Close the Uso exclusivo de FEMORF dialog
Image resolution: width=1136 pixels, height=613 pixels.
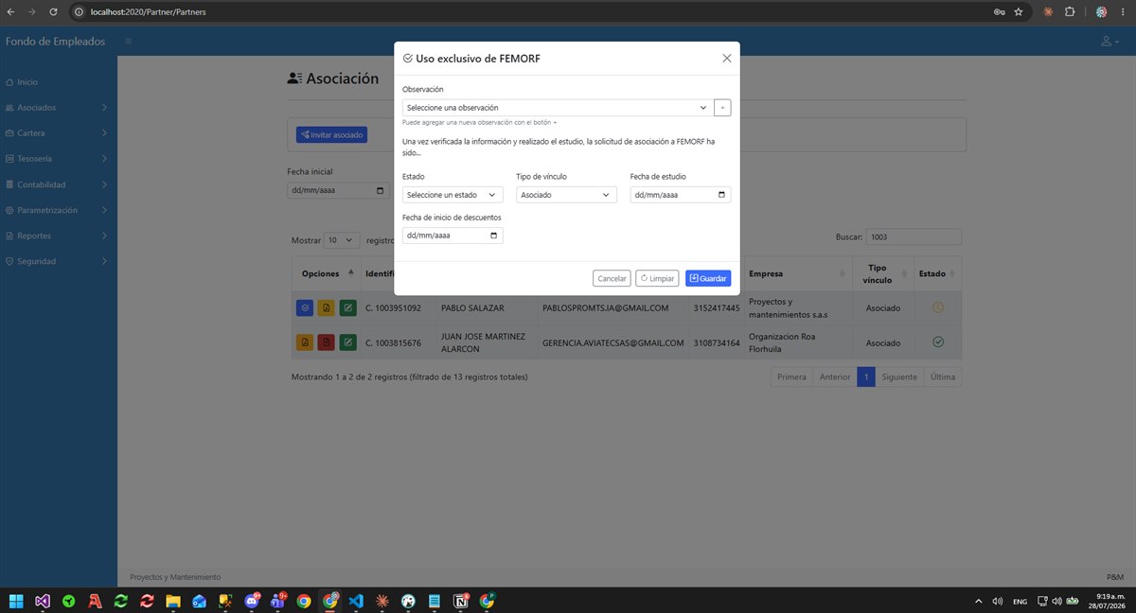pos(727,58)
